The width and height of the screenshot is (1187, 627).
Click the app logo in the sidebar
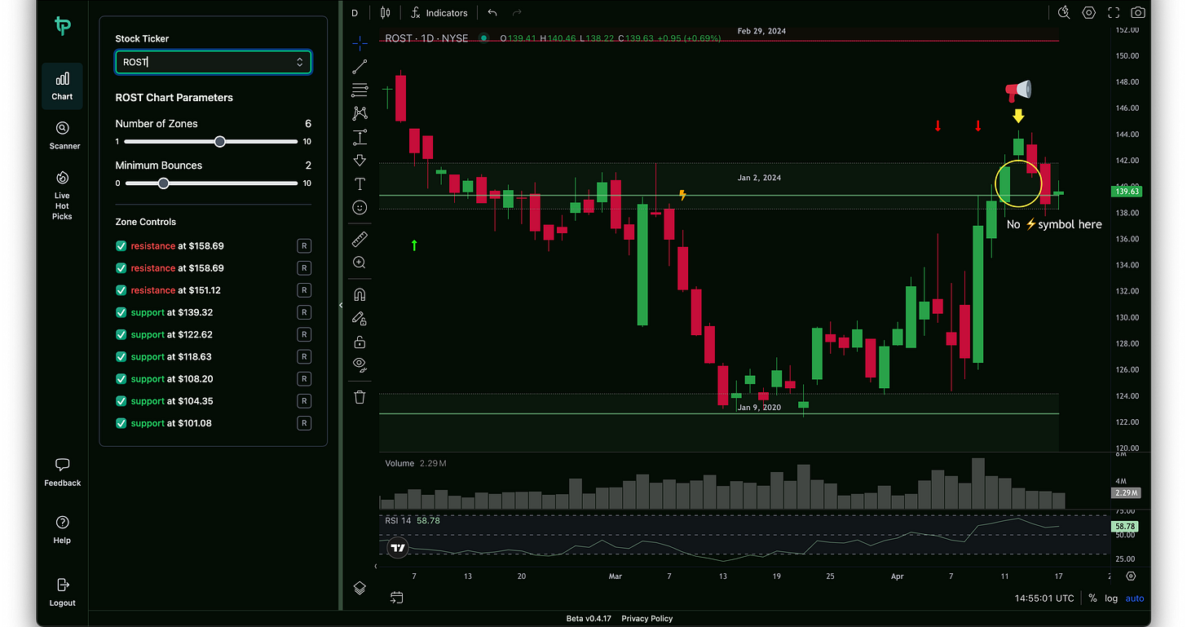pyautogui.click(x=63, y=25)
